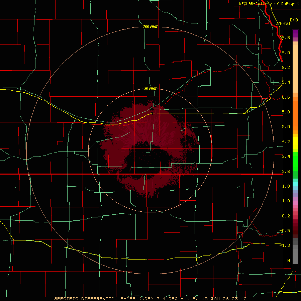Click the 10 JAN 26 date text
Viewport: 301px width, 301px height.
click(x=215, y=299)
